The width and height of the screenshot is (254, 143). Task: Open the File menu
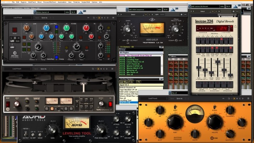[x=13, y=2]
